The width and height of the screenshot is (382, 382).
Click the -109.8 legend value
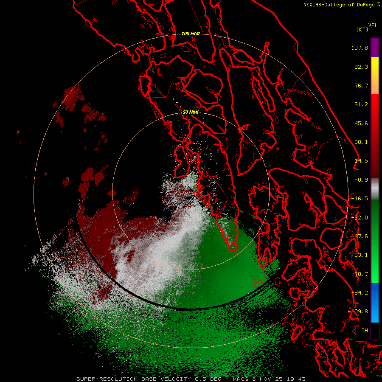358,312
